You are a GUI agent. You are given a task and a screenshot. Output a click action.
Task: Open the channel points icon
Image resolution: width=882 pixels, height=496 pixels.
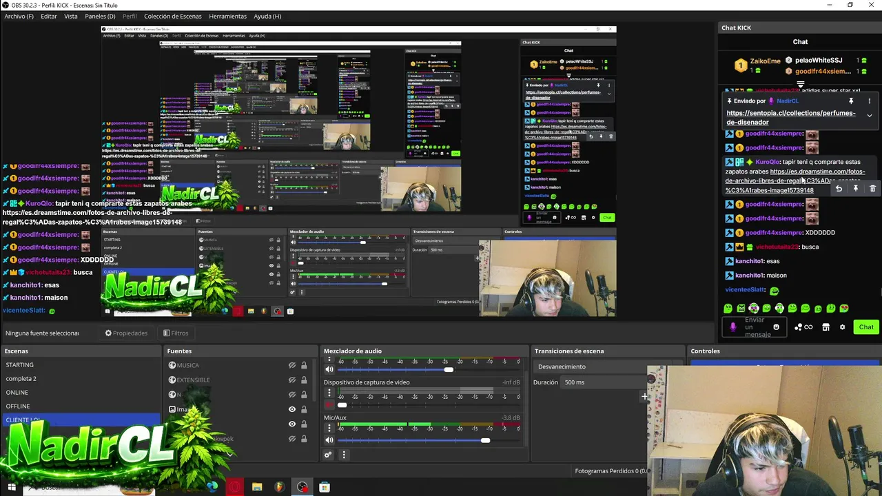[x=803, y=327]
